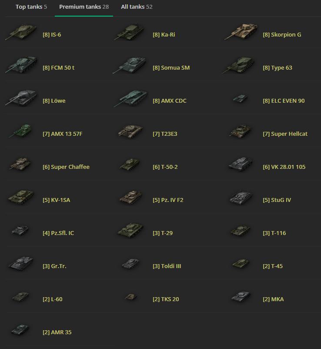Select the Premium tanks tab
Image resolution: width=321 pixels, height=349 pixels.
tap(84, 7)
